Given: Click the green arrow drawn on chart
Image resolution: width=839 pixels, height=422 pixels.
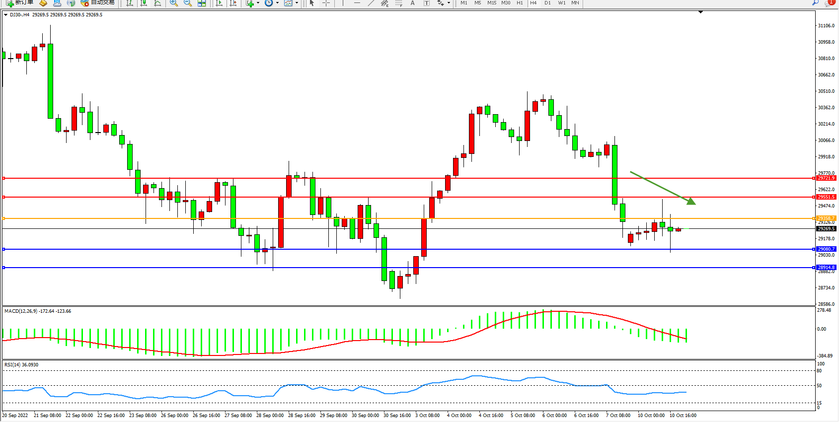Looking at the screenshot, I should 663,188.
